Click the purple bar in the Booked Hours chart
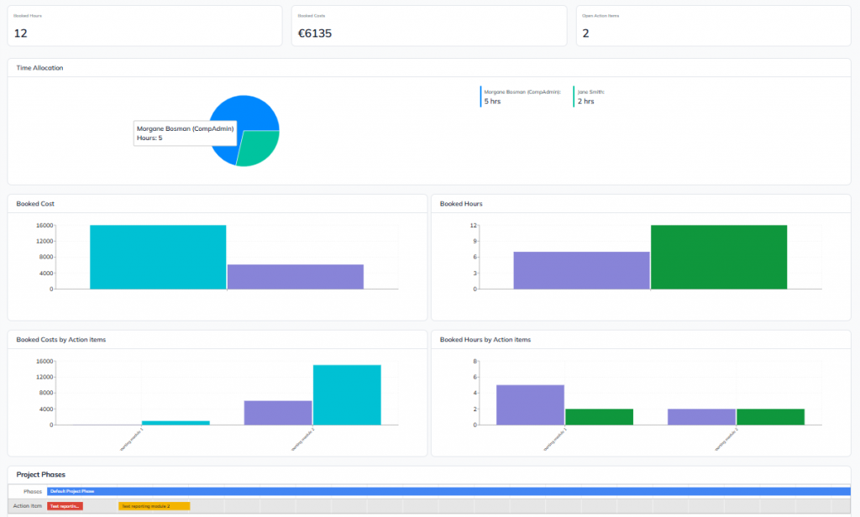860x517 pixels. point(581,270)
